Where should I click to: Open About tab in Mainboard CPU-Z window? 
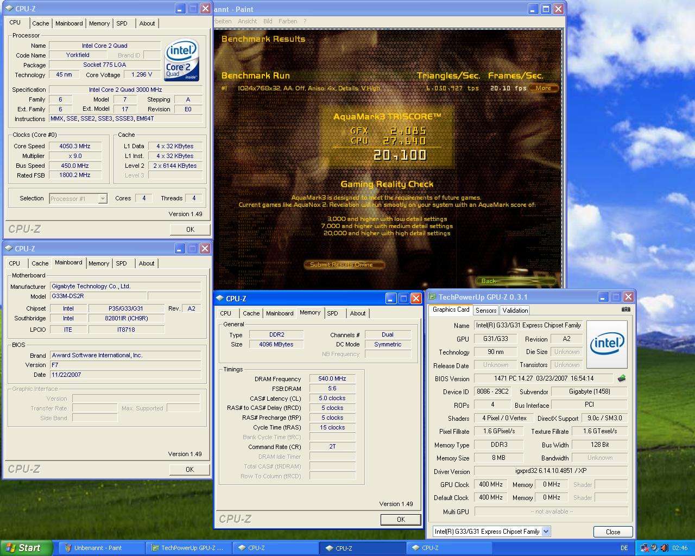[147, 263]
